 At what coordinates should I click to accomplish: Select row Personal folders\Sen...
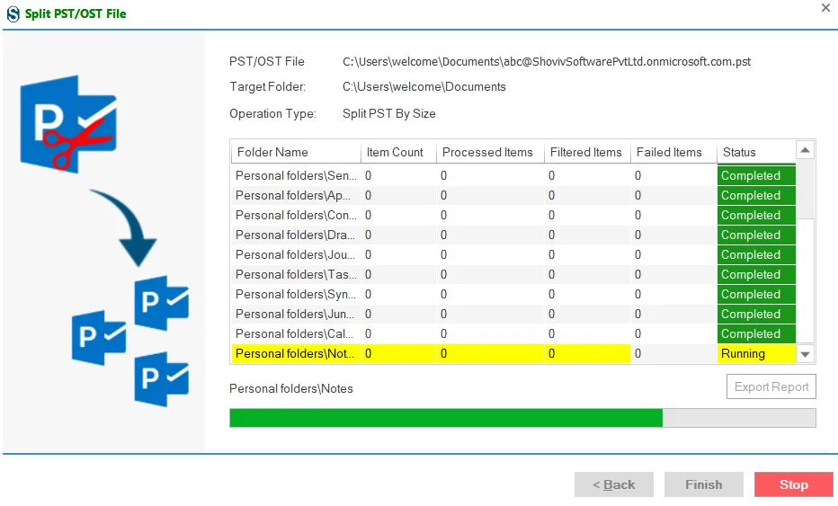[x=513, y=176]
